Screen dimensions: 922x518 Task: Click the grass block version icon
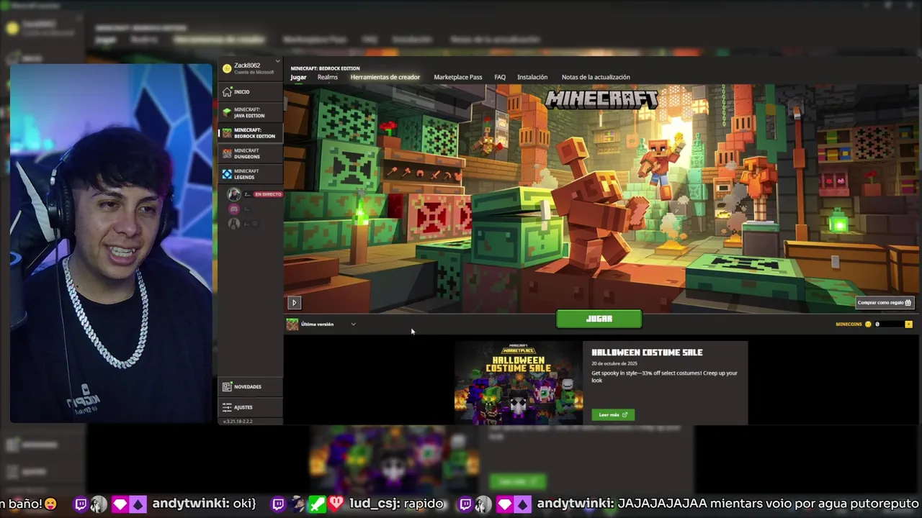click(292, 324)
